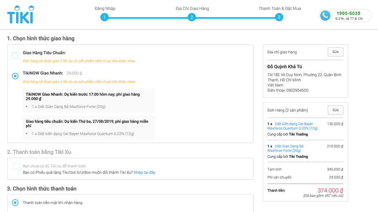Click the Đăng Nhập step label
378x212 pixels.
[105, 8]
